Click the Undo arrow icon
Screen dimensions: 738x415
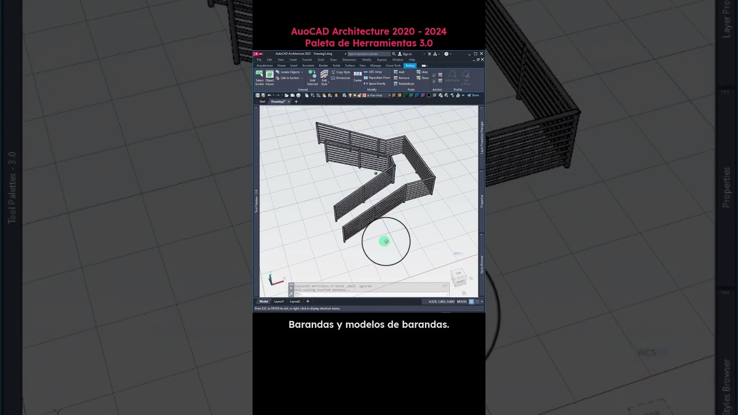coord(269,95)
